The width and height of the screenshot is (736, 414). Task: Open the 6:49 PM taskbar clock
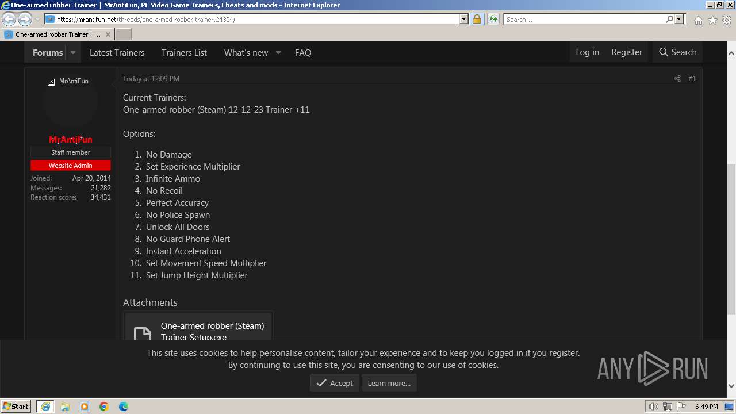click(706, 407)
